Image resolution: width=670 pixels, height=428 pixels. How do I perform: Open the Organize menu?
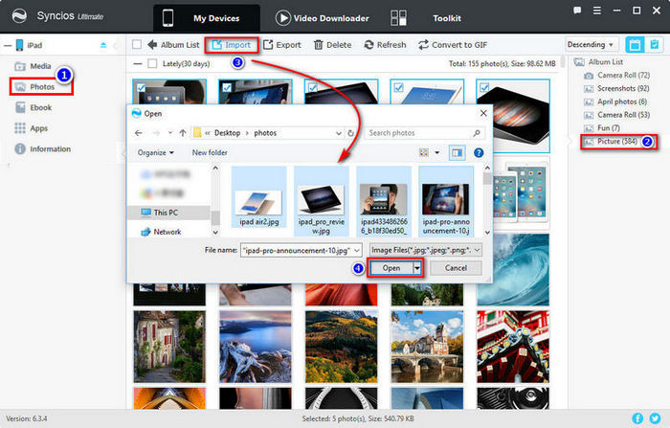155,152
